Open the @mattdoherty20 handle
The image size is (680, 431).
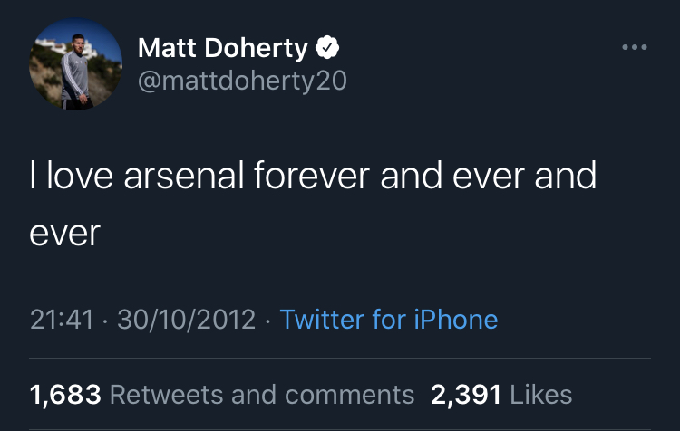(242, 81)
